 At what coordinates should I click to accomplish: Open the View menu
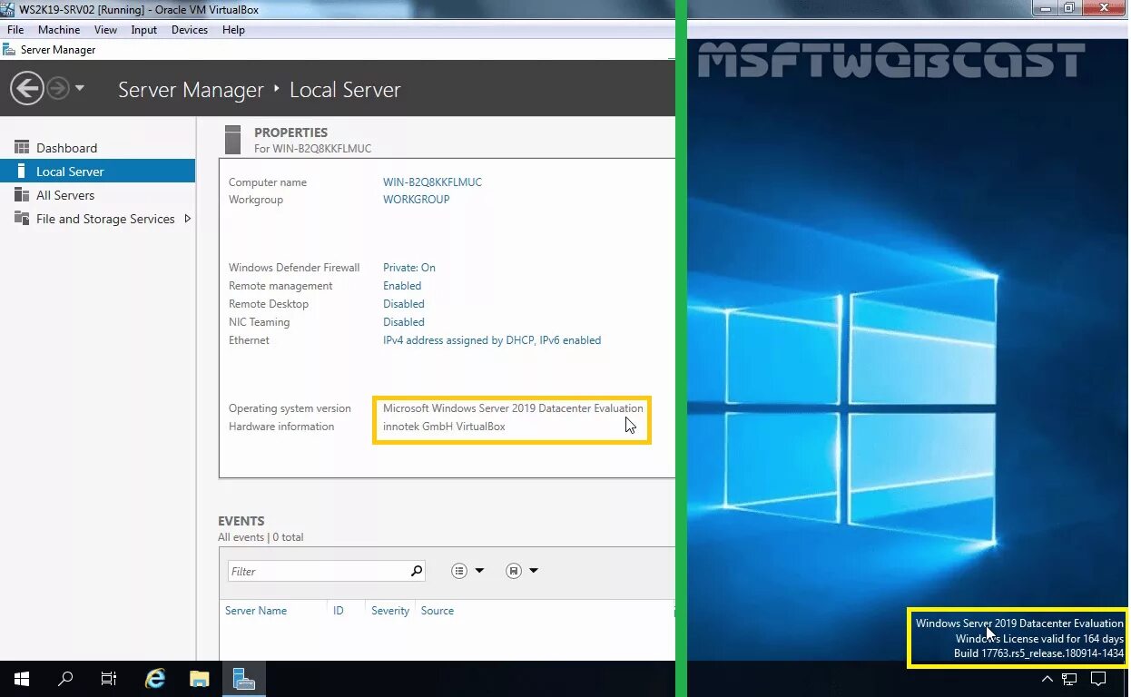pyautogui.click(x=105, y=30)
